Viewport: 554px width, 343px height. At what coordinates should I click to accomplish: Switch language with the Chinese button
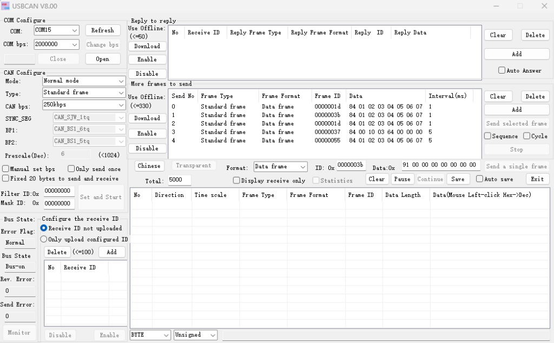pos(149,166)
